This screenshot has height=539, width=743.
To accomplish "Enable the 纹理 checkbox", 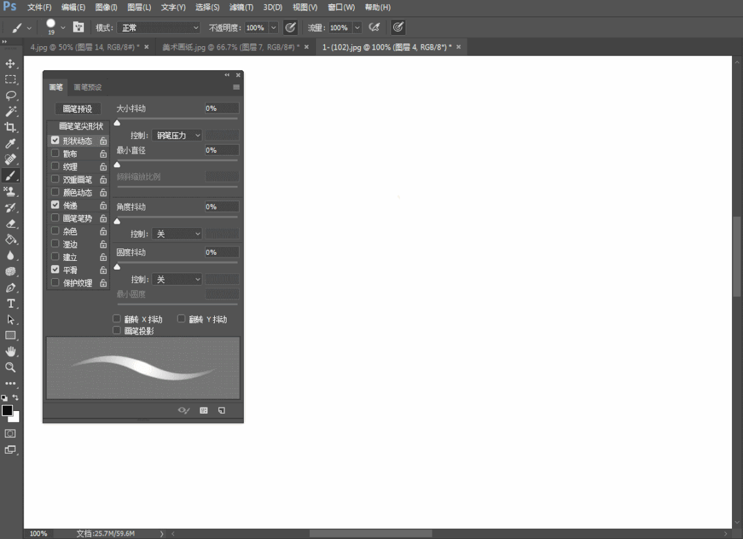I will pyautogui.click(x=55, y=167).
